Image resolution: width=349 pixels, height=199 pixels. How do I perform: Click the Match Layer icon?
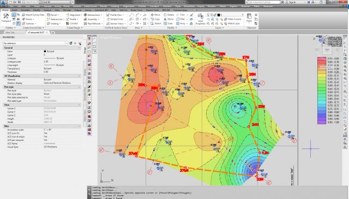[232, 23]
